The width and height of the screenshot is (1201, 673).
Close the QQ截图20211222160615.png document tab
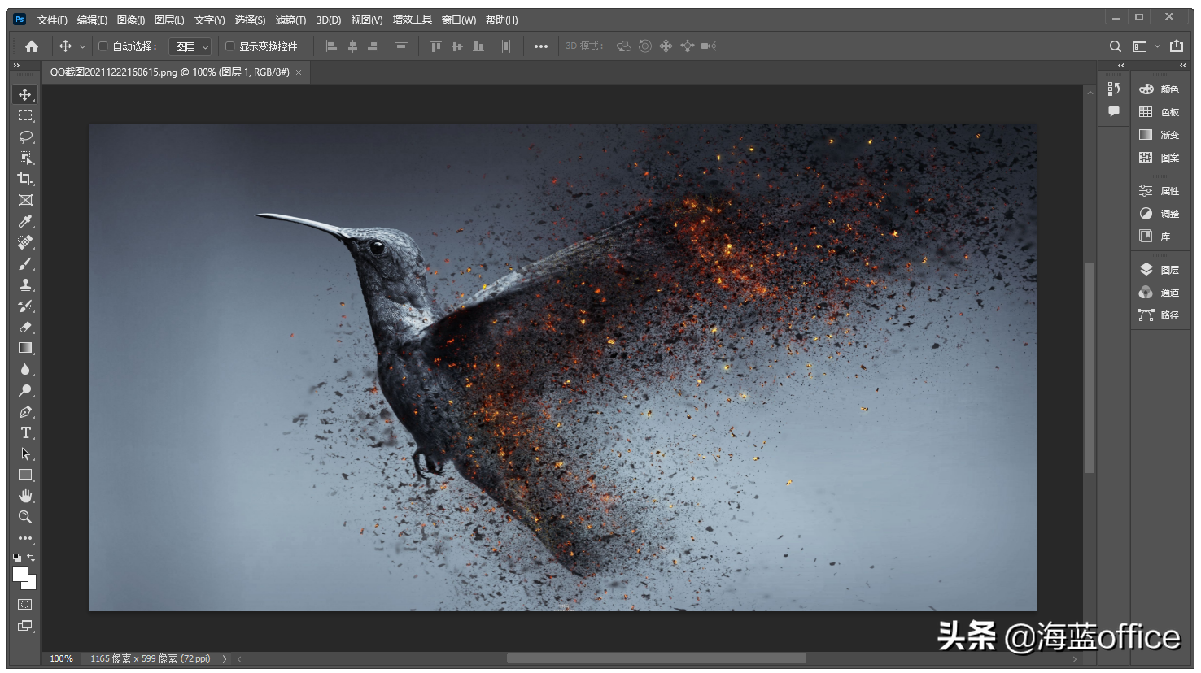tap(299, 72)
